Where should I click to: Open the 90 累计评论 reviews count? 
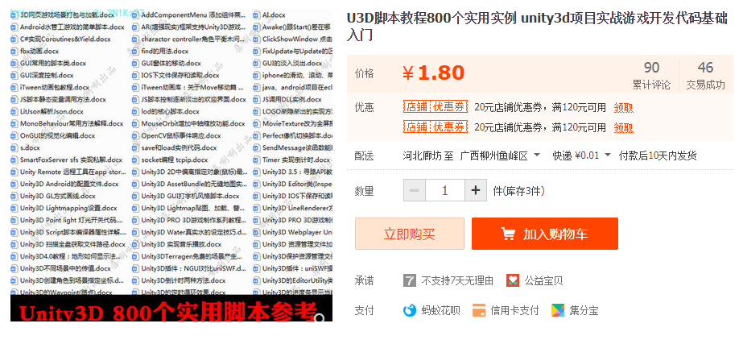pos(651,76)
